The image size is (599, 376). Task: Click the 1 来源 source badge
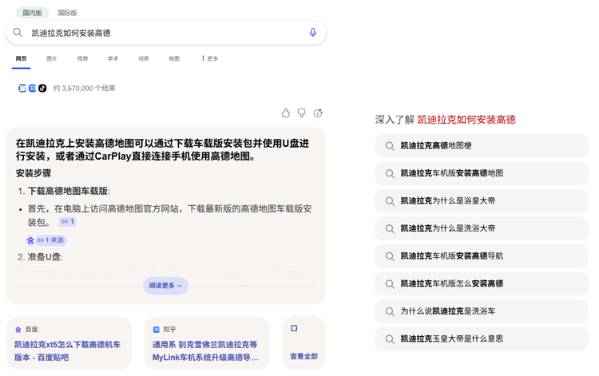point(50,240)
